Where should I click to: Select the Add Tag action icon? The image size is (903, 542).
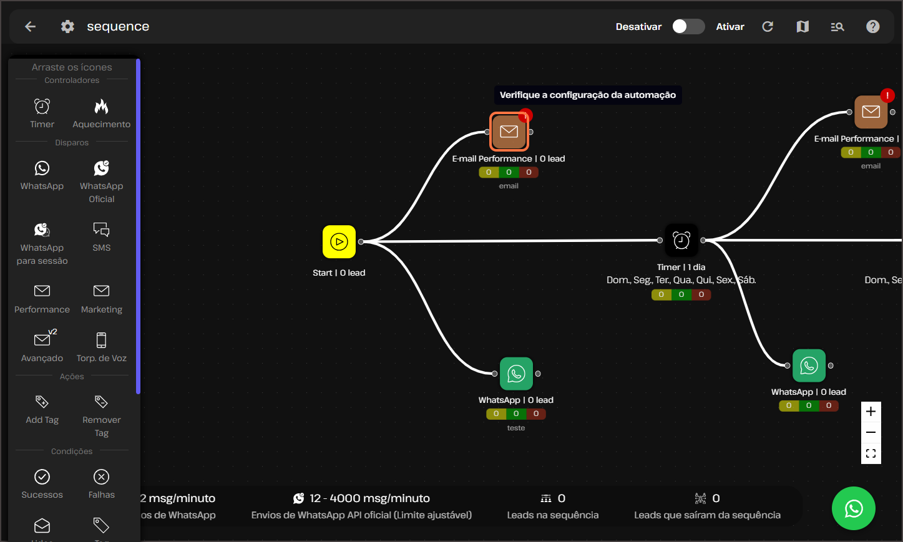[x=42, y=401]
